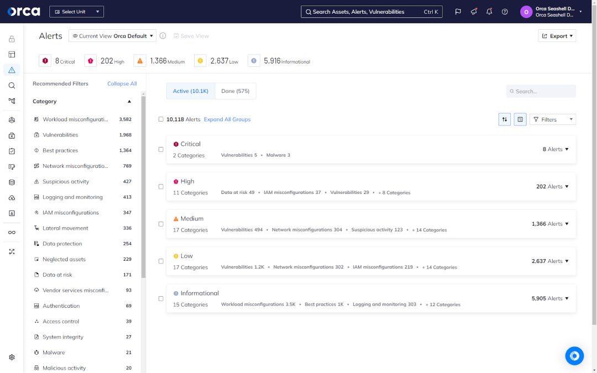Open the help question mark icon
This screenshot has width=597, height=373.
(x=505, y=12)
